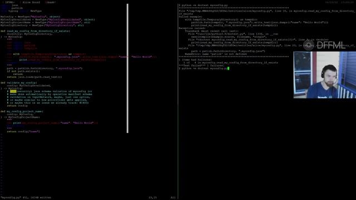This screenshot has height=200, width=356.
Task: Click 'Traceback (most recent call last):' in terminal
Action: click(211, 31)
